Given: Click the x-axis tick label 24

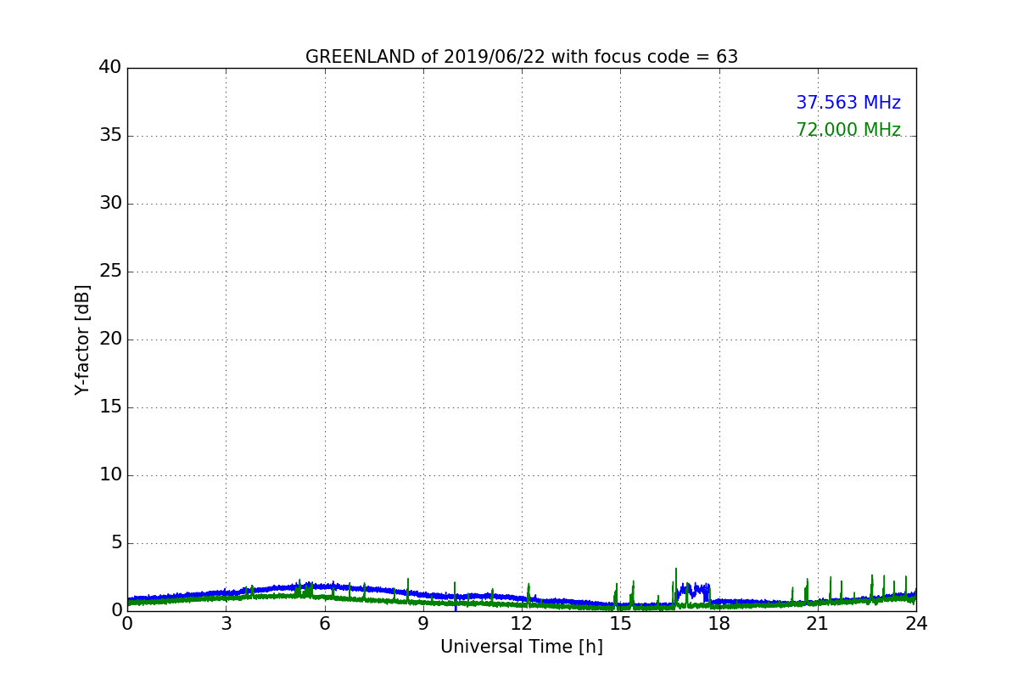Looking at the screenshot, I should [916, 624].
